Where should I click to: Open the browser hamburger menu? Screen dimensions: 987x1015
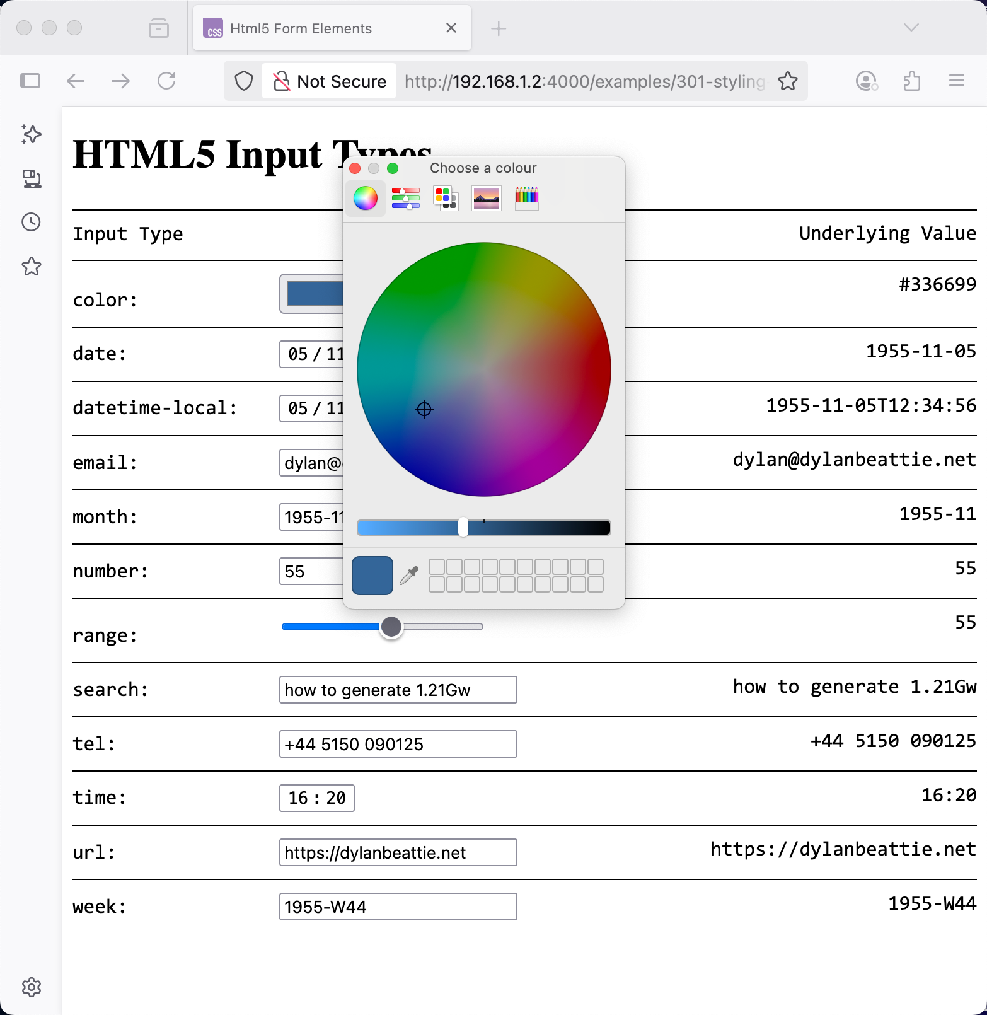point(957,81)
